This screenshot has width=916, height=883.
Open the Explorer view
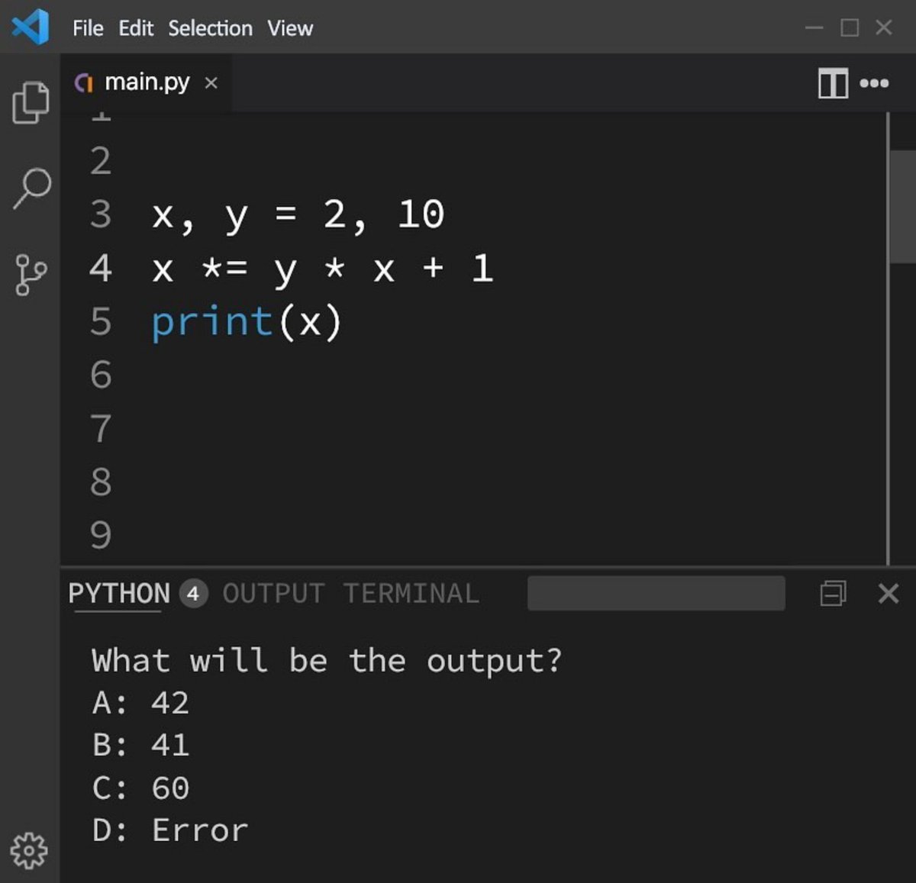tap(31, 100)
